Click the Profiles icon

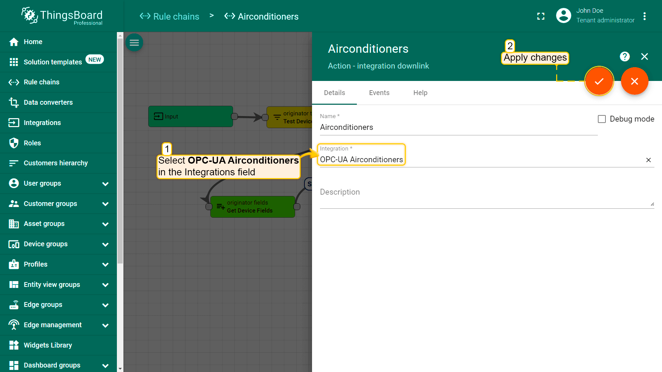14,264
